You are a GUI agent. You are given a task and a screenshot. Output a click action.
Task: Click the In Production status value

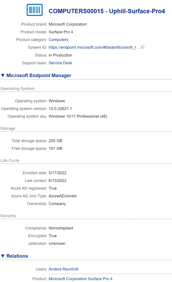point(60,55)
